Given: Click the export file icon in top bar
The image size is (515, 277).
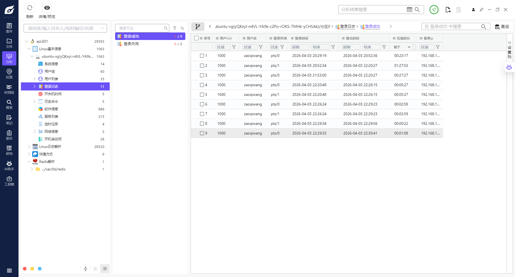Looking at the screenshot, I should pyautogui.click(x=448, y=10).
